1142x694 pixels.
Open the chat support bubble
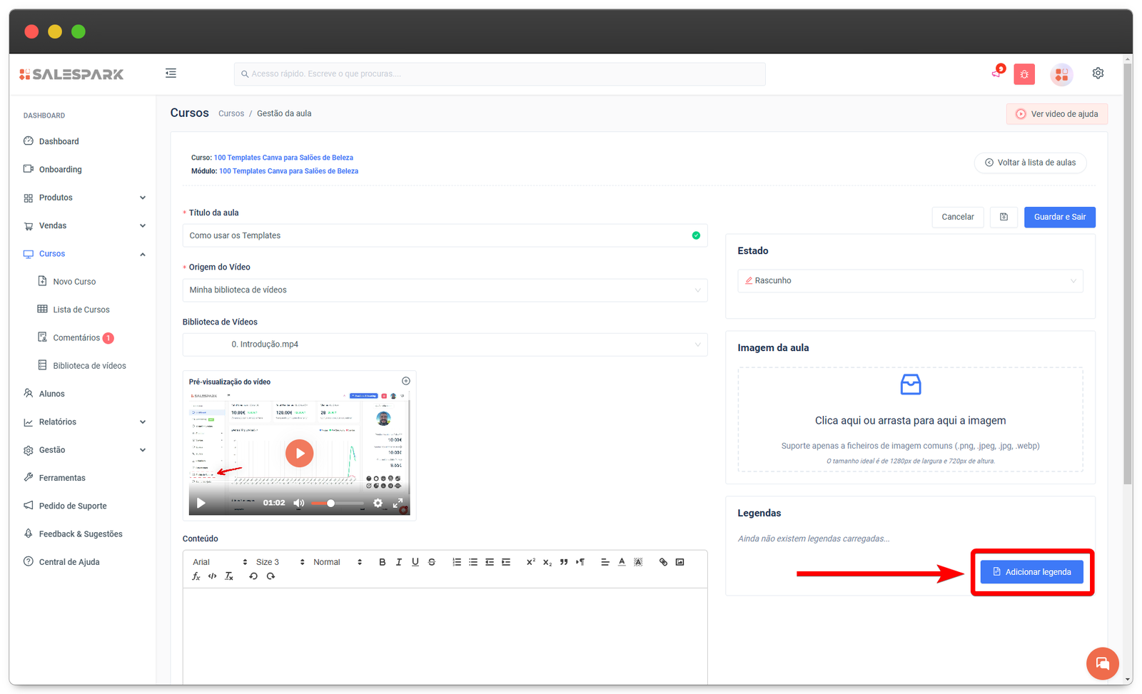point(1102,663)
